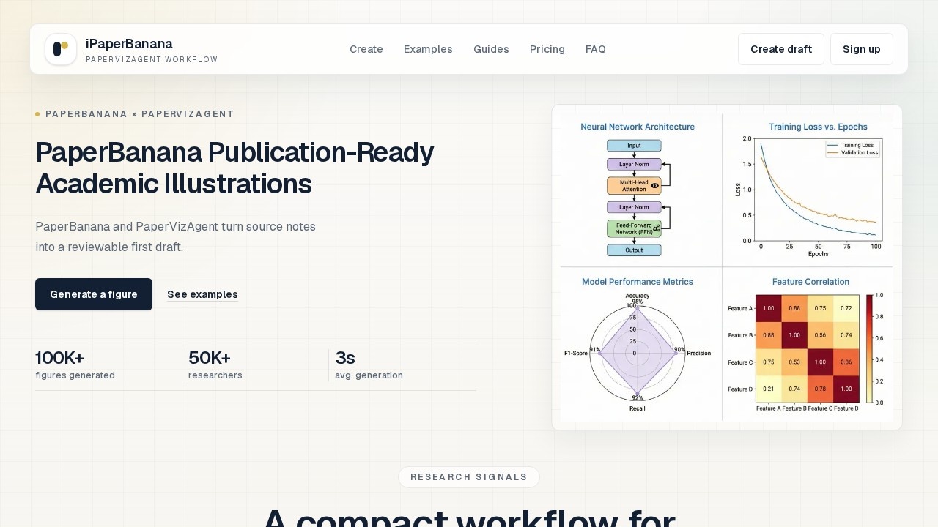Click the Generate a figure button

point(94,294)
